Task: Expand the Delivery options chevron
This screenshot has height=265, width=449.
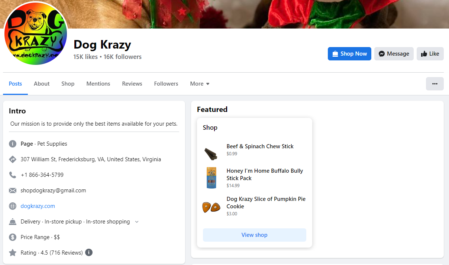Action: [136, 221]
